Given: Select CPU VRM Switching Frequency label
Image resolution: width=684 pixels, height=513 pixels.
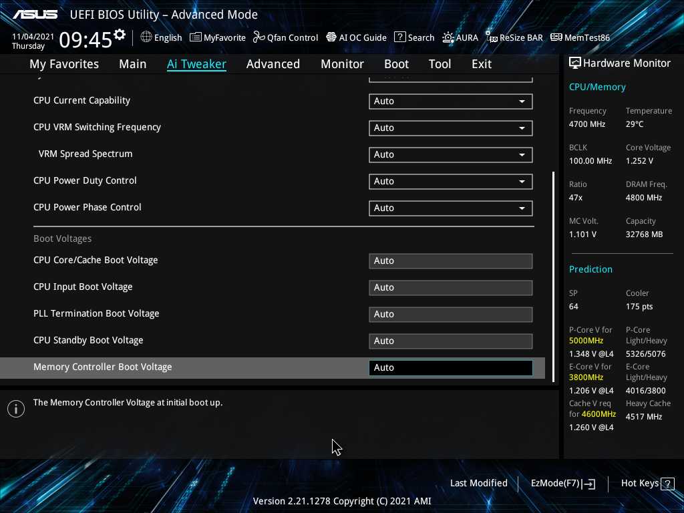Looking at the screenshot, I should coord(98,127).
